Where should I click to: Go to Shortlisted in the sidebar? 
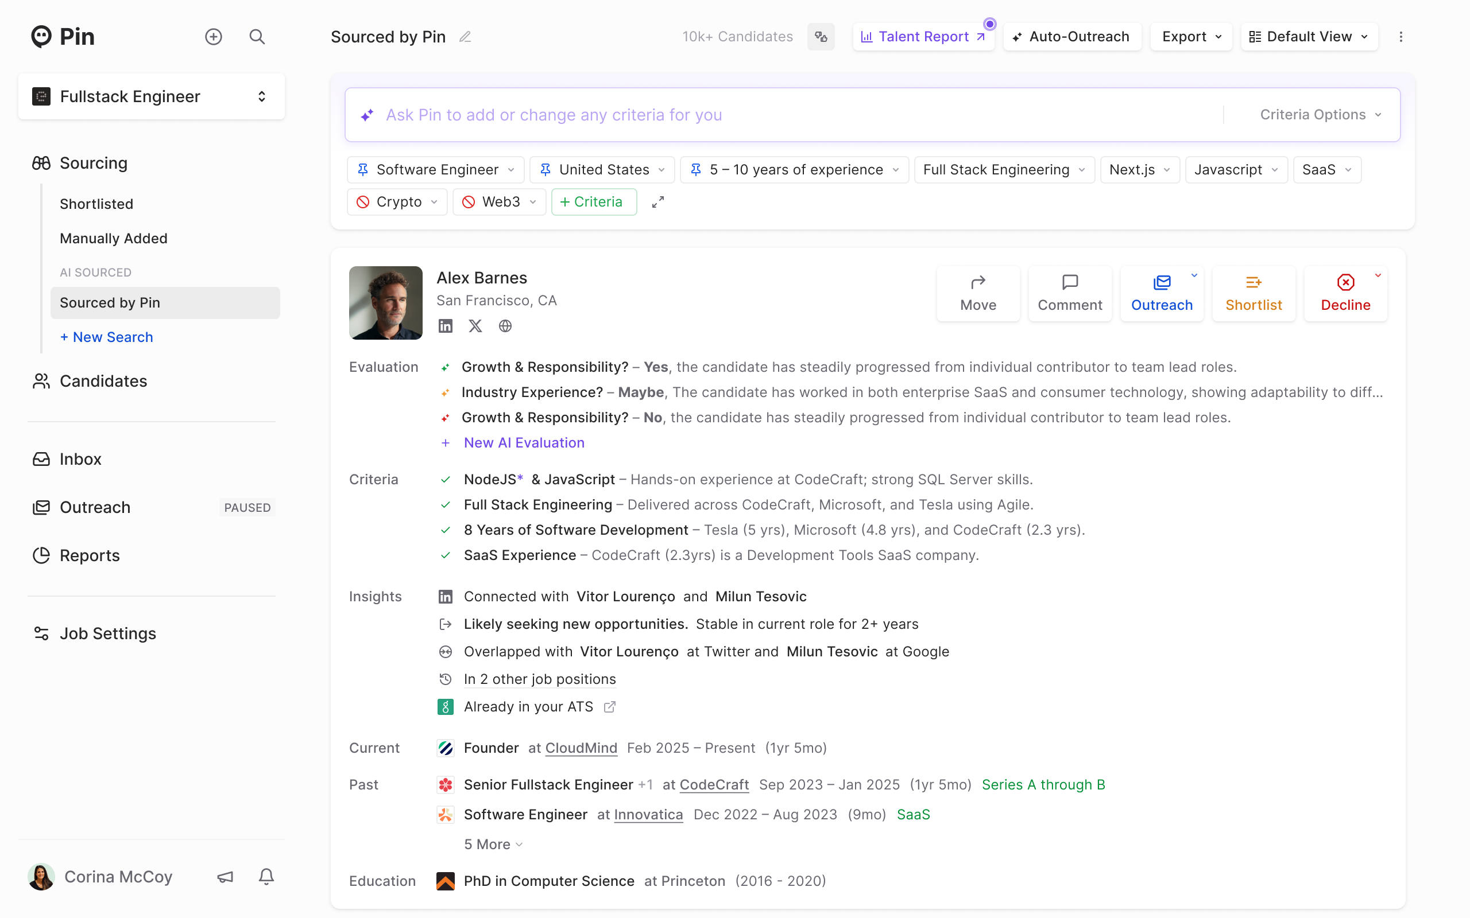[96, 203]
